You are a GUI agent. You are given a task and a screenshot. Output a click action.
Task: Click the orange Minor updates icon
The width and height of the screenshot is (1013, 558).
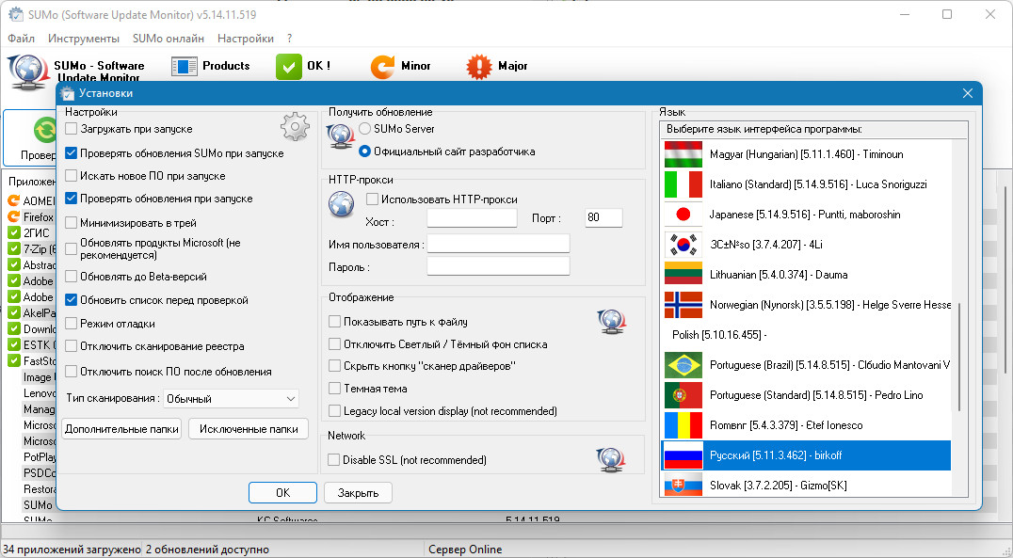pos(382,66)
